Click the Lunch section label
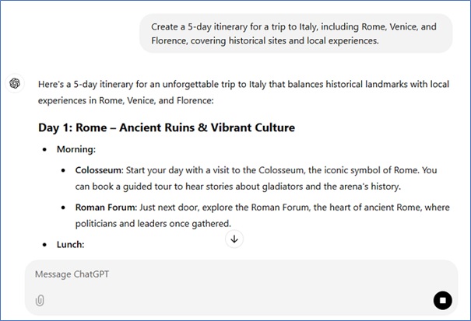Screen dimensions: 471x321 [71, 245]
